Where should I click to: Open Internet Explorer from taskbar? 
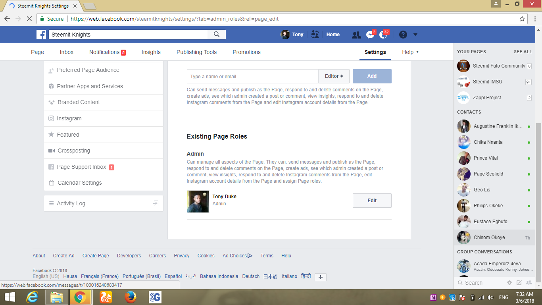click(33, 297)
